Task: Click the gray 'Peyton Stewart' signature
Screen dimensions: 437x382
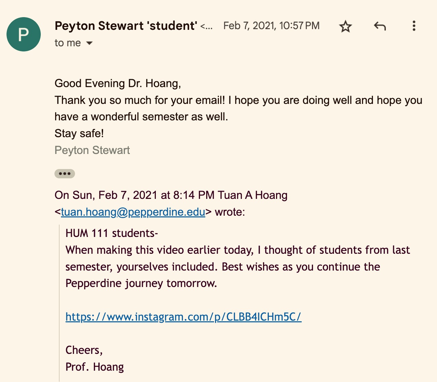Action: tap(92, 150)
